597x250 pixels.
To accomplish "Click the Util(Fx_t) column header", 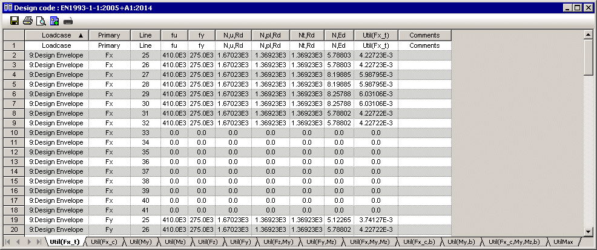I will coord(375,36).
